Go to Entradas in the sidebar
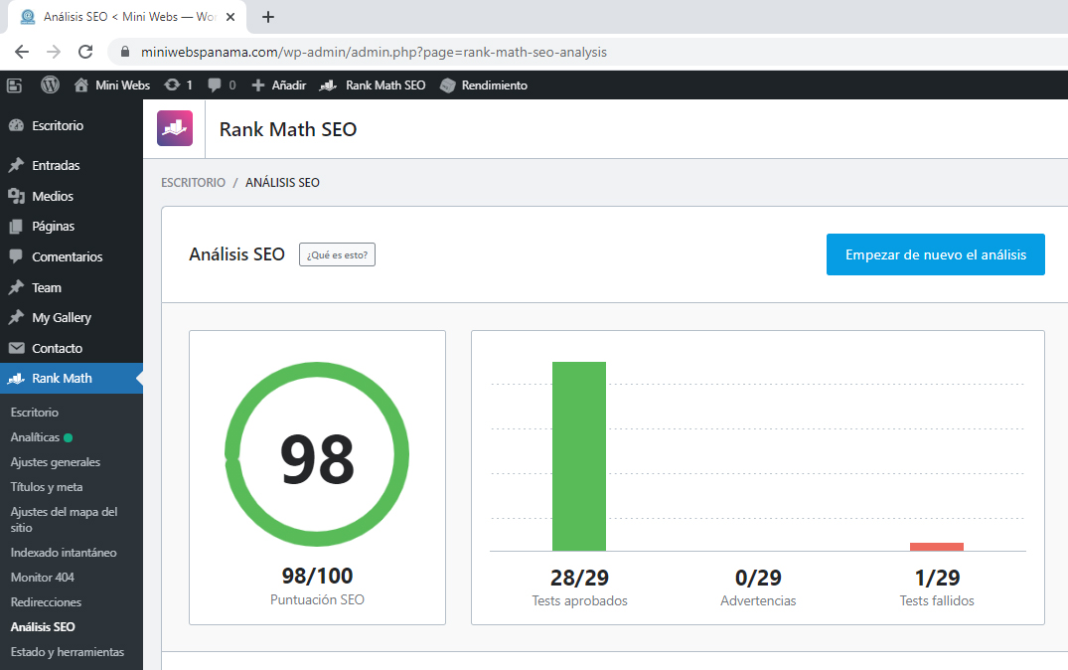The width and height of the screenshot is (1068, 670). [56, 165]
